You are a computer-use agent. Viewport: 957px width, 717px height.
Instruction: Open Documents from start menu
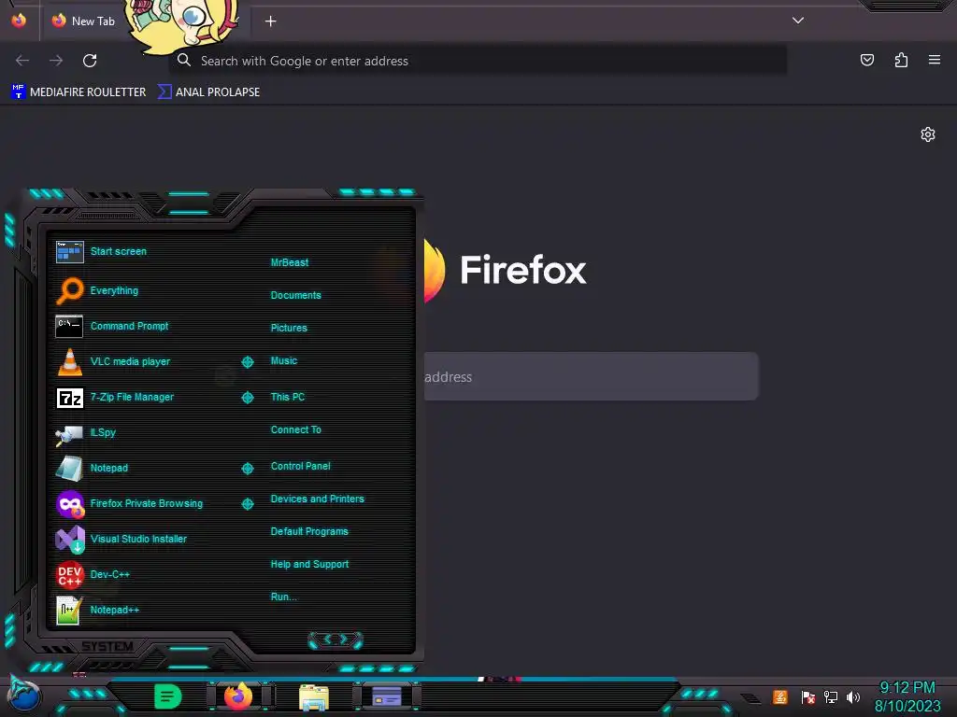tap(295, 295)
